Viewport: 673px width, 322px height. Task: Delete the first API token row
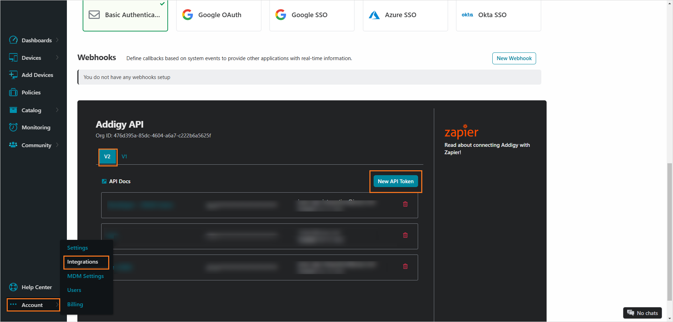point(405,204)
